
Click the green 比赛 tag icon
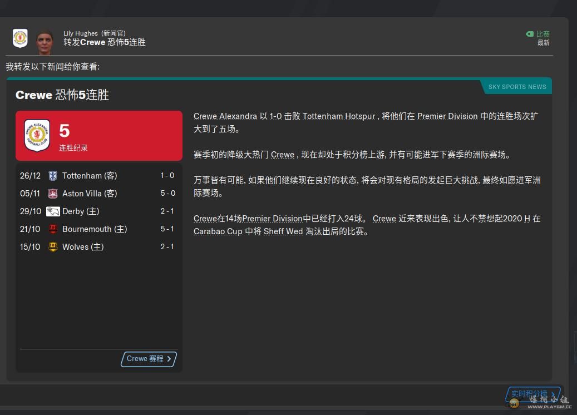coord(530,34)
